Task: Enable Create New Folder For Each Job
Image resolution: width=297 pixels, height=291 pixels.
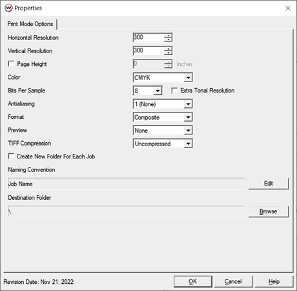Action: point(11,156)
